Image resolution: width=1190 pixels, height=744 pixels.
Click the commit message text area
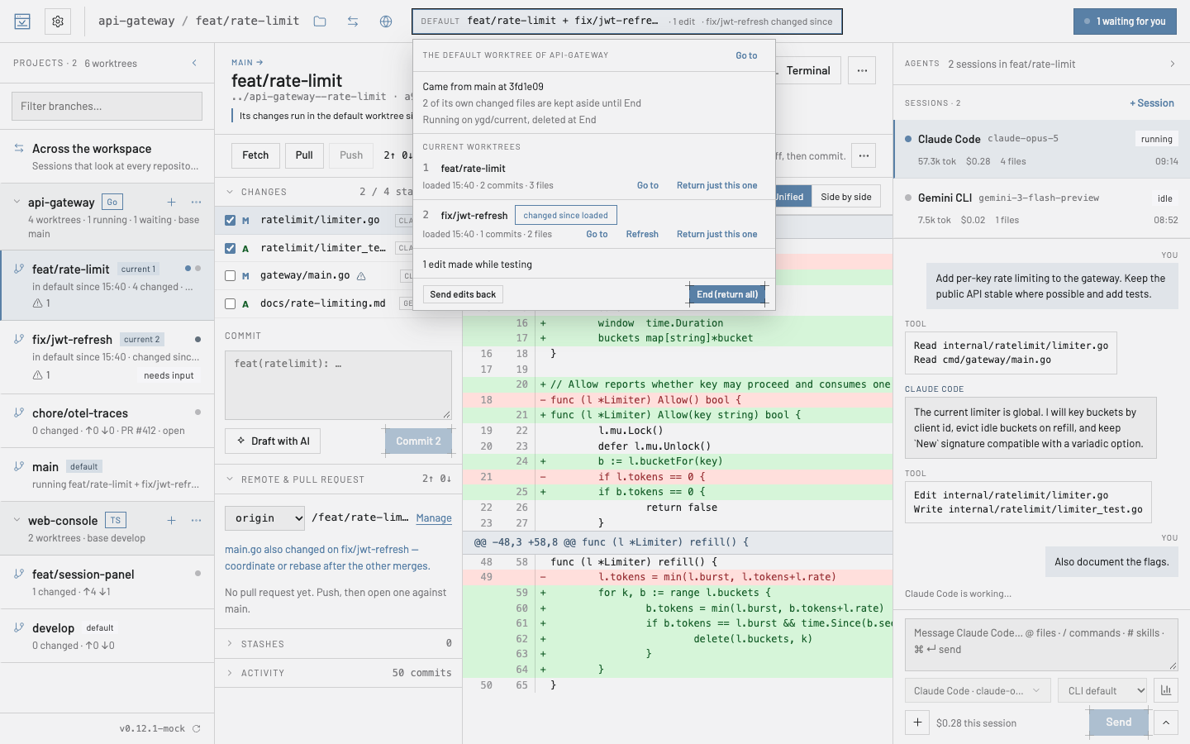click(338, 385)
